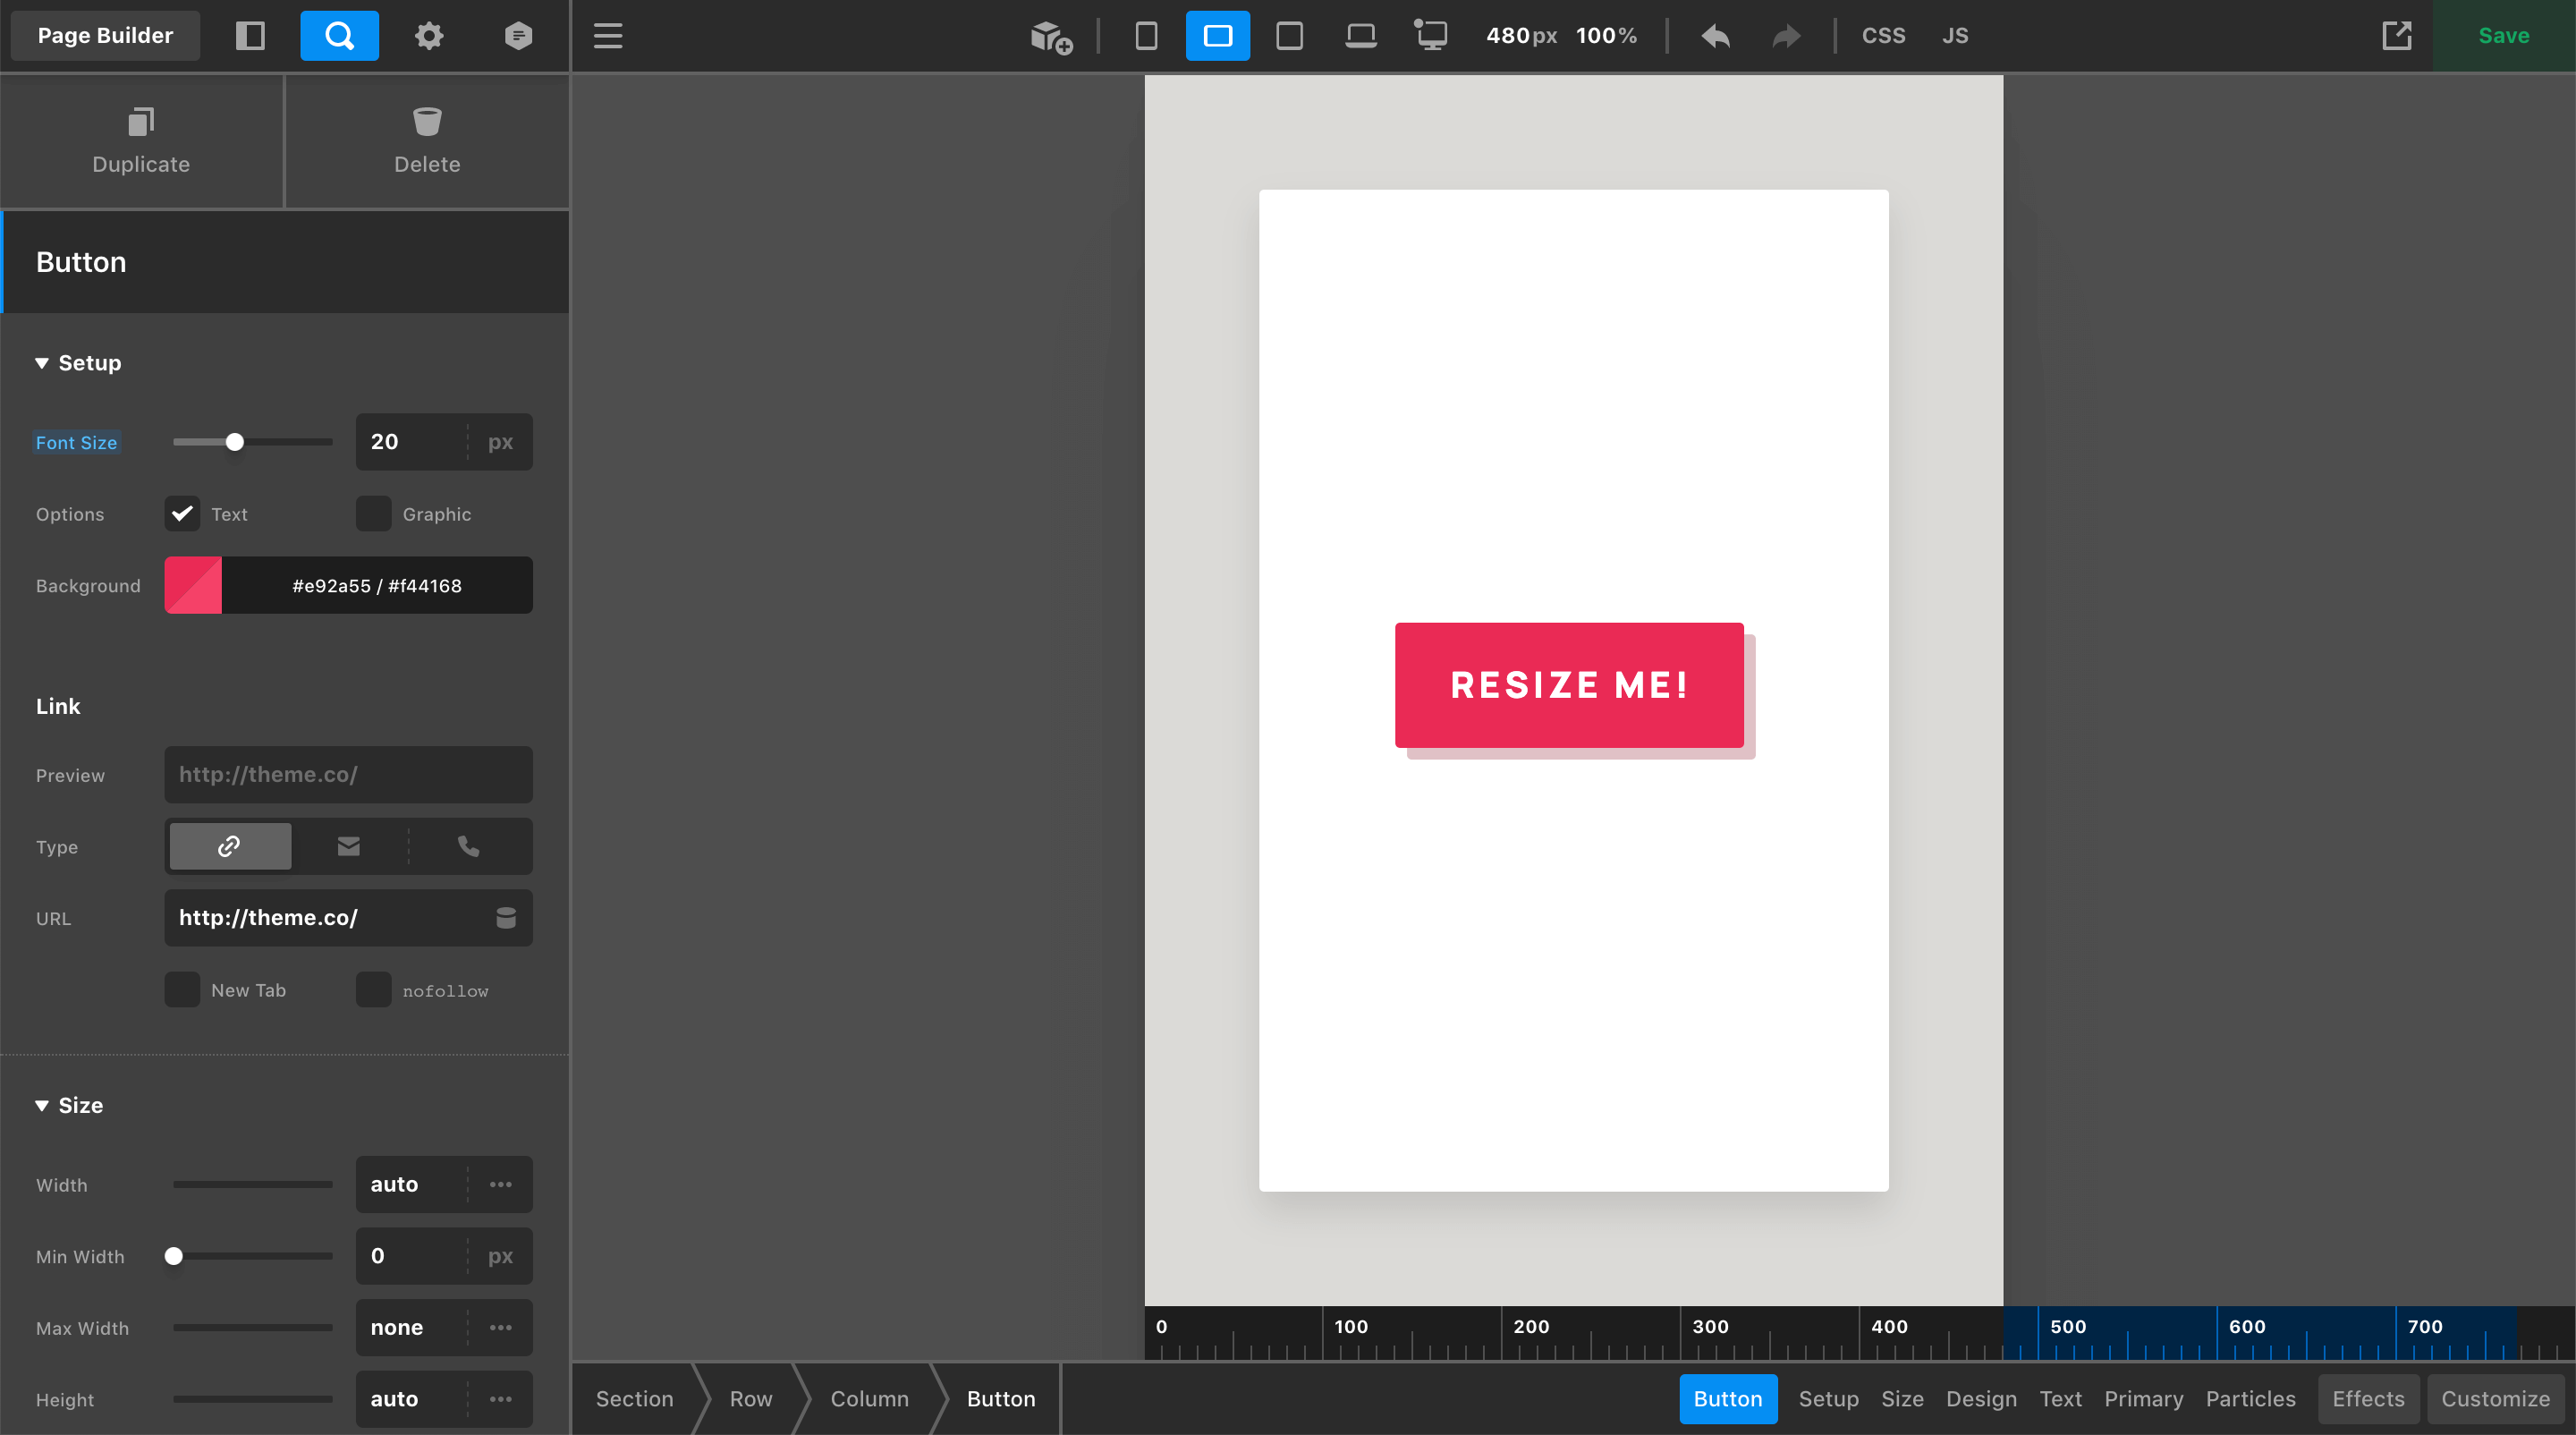
Task: Collapse the Setup section
Action: pos(77,362)
